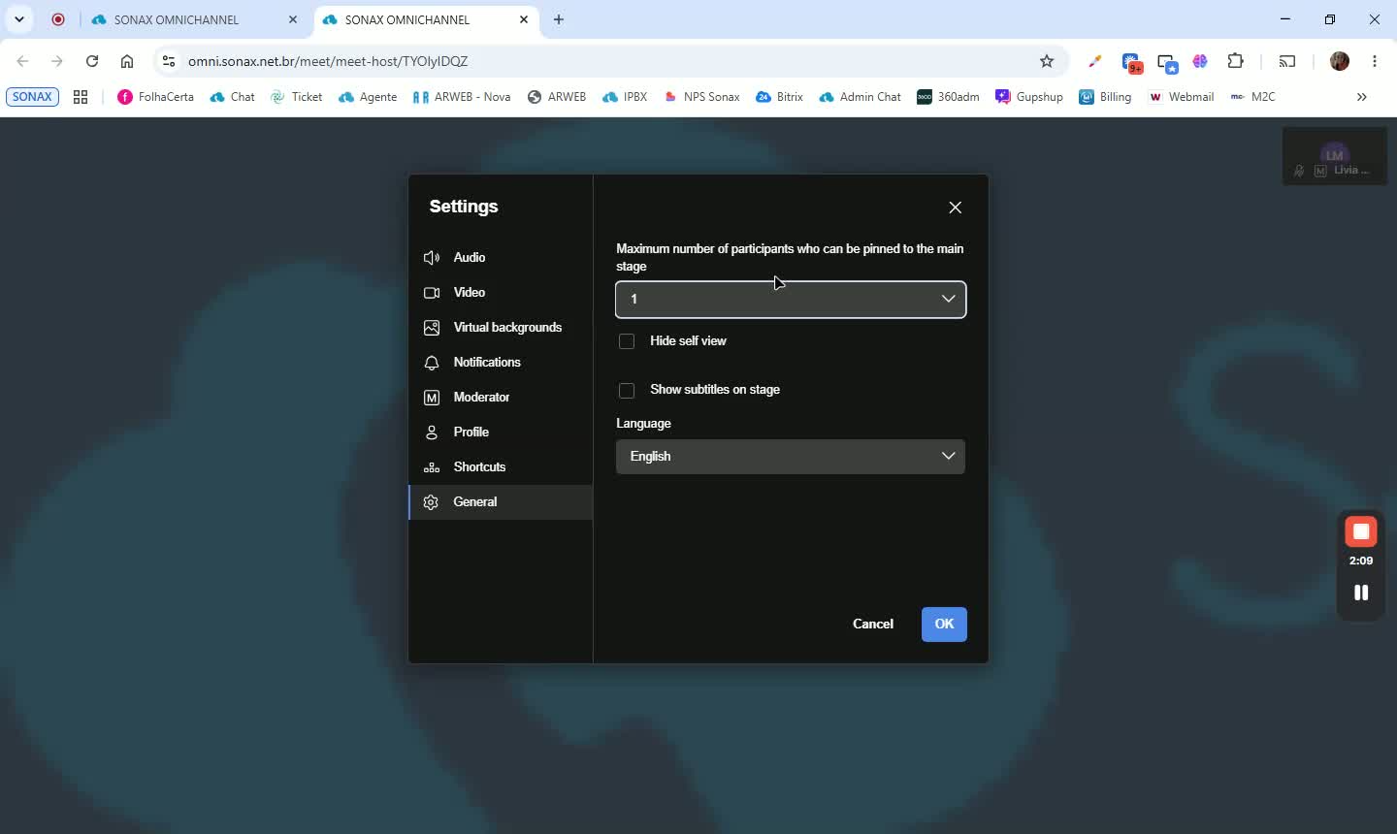The width and height of the screenshot is (1397, 834).
Task: Stop the screen recording red button
Action: click(1361, 531)
